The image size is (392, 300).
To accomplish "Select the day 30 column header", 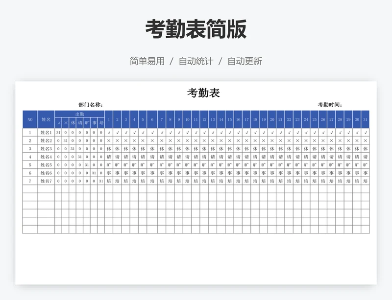I will point(357,119).
